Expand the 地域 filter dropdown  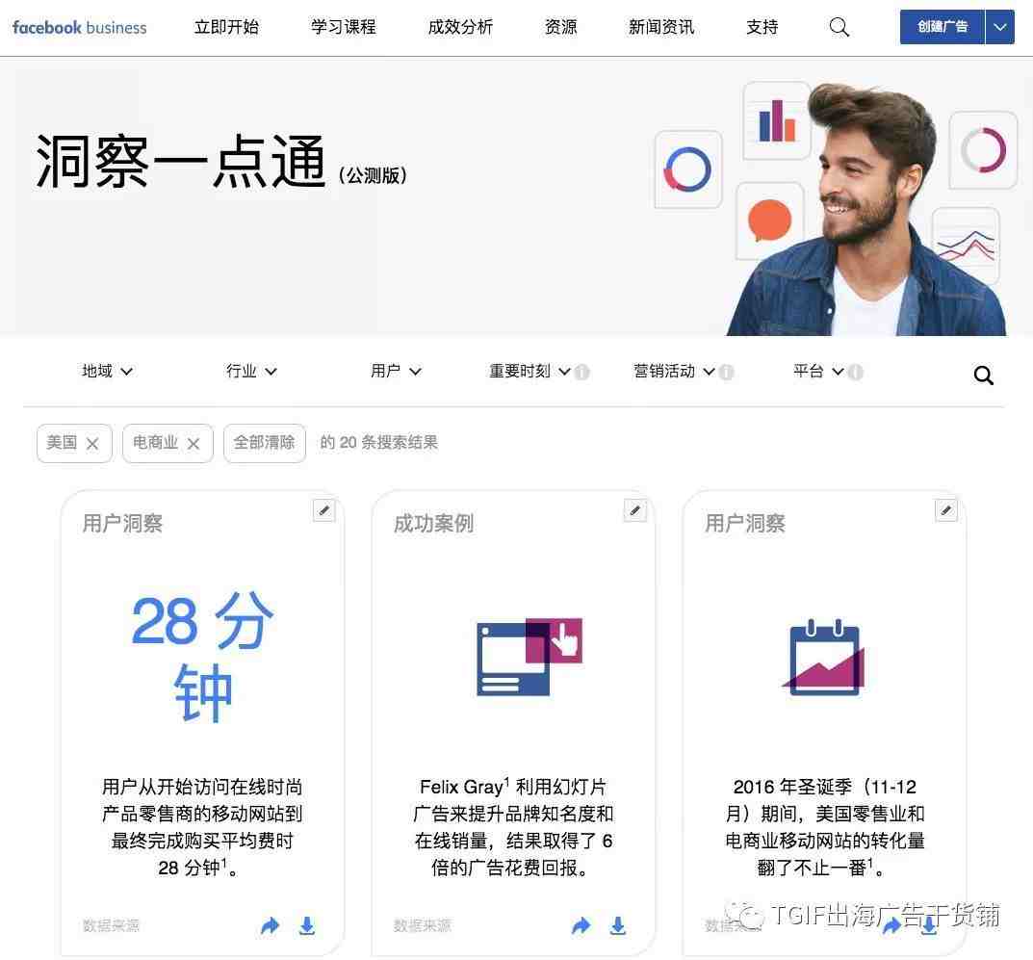click(107, 371)
